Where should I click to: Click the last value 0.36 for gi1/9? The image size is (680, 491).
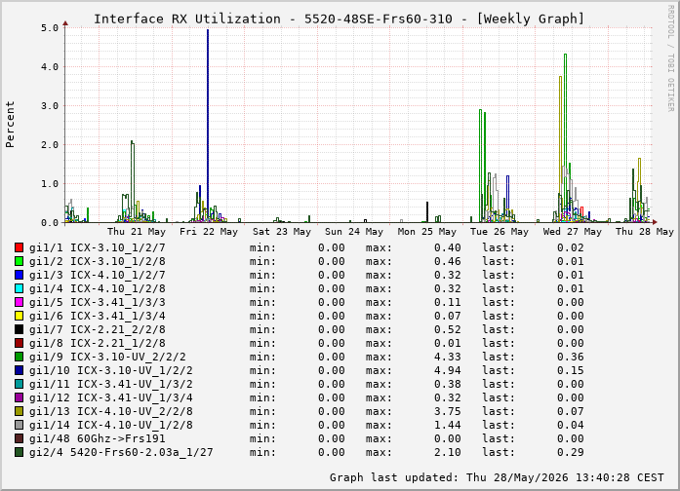pos(571,357)
